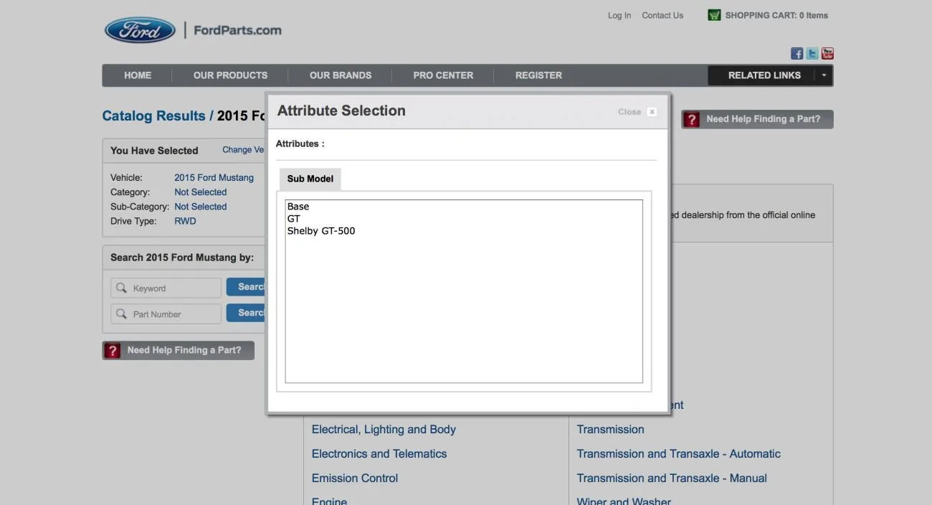
Task: Click the question mark icon in the left sidebar help button
Action: (112, 350)
